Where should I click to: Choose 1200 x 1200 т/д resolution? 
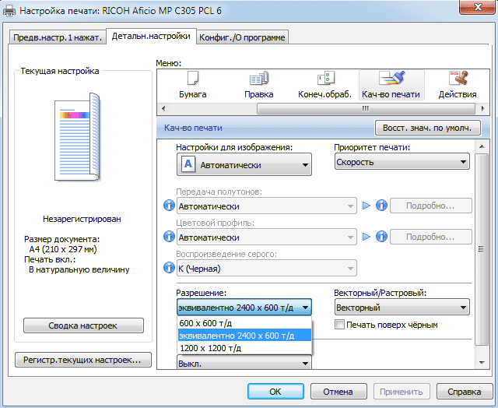pos(244,347)
